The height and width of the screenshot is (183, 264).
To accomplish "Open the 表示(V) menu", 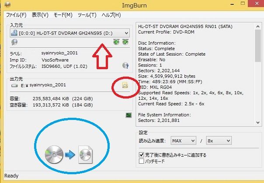I will [x=40, y=15].
